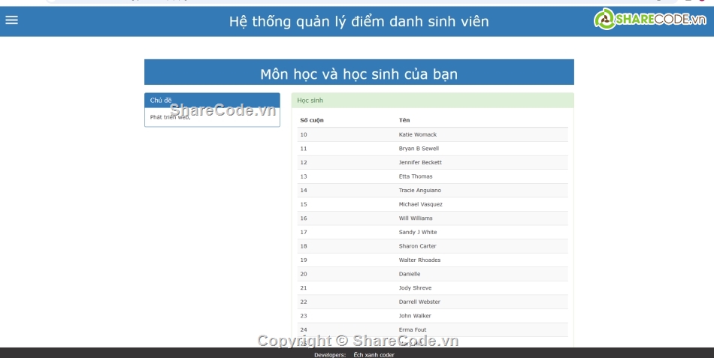Select subject 'Phát triển web'
This screenshot has height=358, width=714.
[171, 117]
